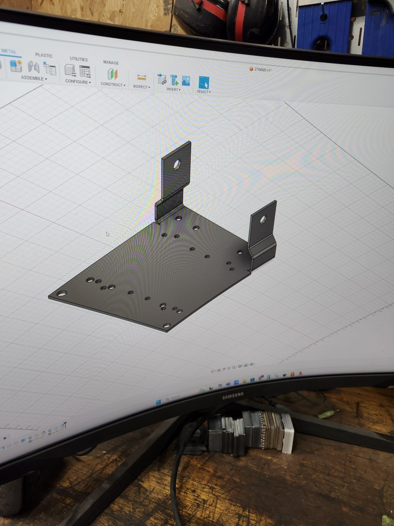
Task: Open the Grid and Snaps icon
Action: [x=246, y=365]
